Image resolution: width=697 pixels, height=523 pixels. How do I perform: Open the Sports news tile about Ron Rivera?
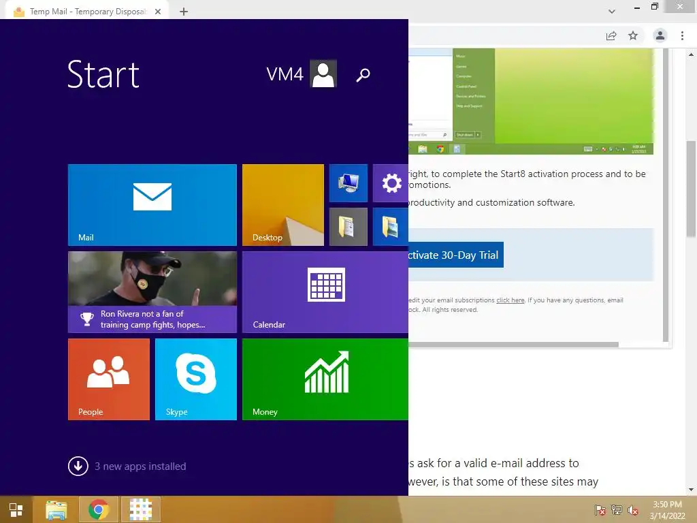152,291
